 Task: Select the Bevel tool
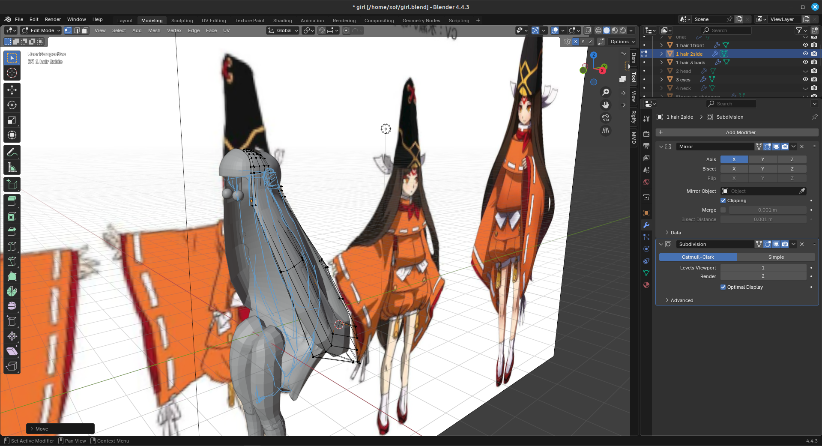click(x=12, y=231)
